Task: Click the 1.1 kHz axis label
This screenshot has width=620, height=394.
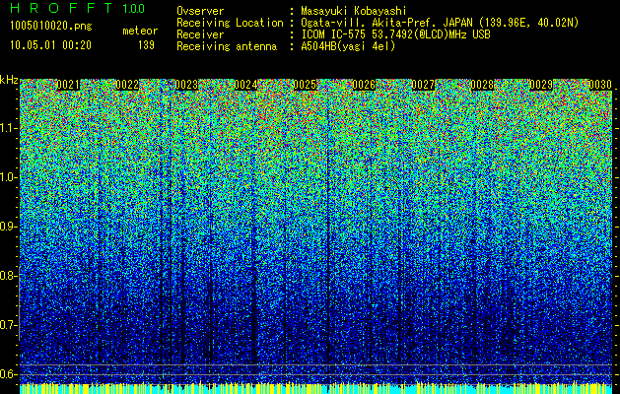Action: coord(8,128)
